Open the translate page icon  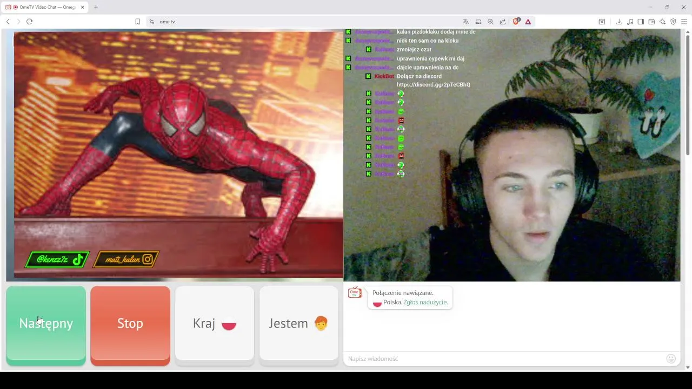[466, 22]
